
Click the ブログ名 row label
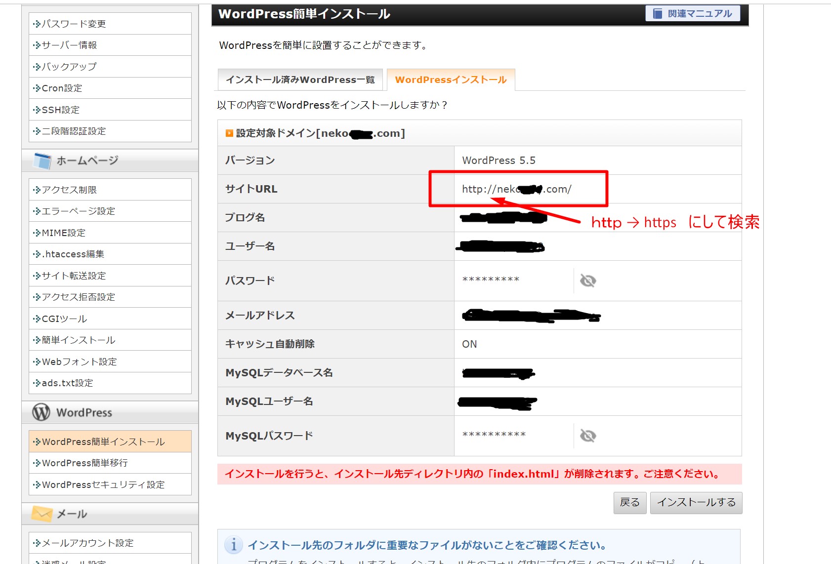click(245, 218)
